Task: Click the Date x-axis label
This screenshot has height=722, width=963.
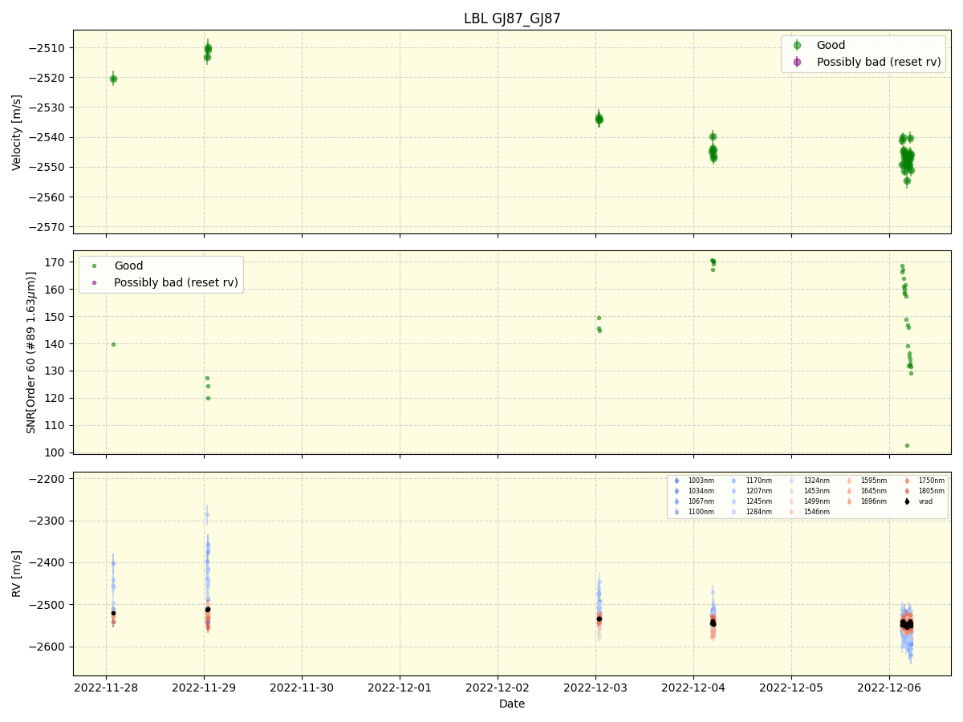Action: click(x=512, y=704)
